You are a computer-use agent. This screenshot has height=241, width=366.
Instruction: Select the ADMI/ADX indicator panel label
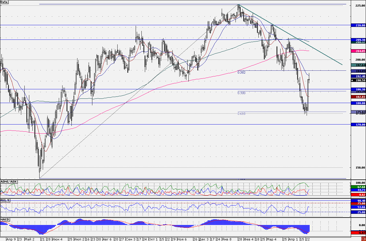pos(9,182)
